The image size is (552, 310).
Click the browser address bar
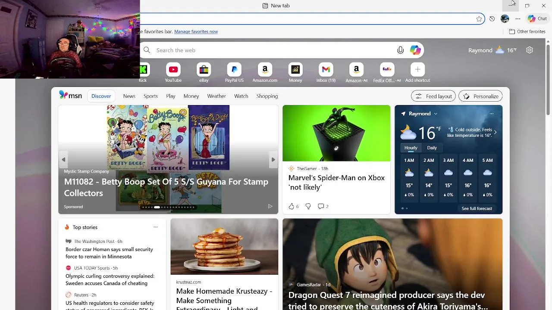(x=306, y=19)
